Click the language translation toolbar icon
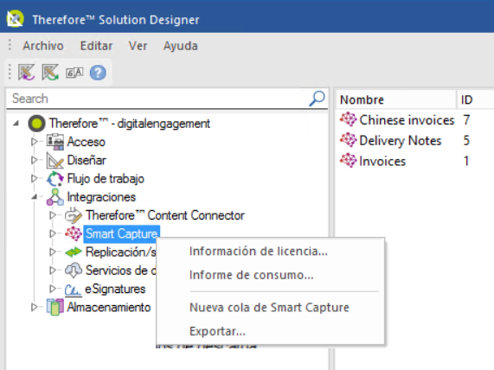 (x=74, y=73)
